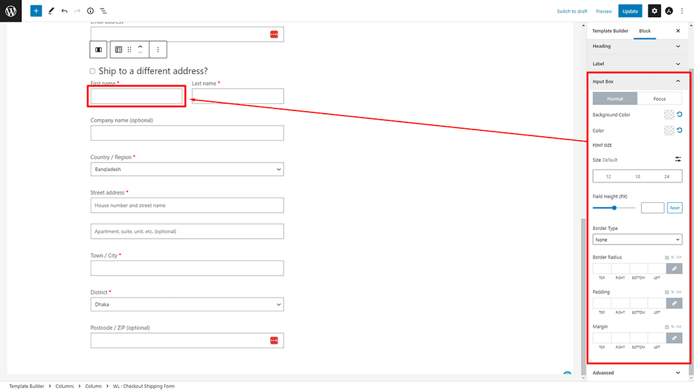Viewport: 694px width, 390px height.
Task: Open the document details info icon
Action: (x=91, y=11)
